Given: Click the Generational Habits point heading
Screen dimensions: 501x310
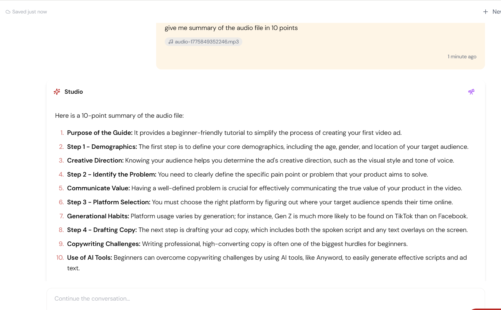Looking at the screenshot, I should [98, 216].
